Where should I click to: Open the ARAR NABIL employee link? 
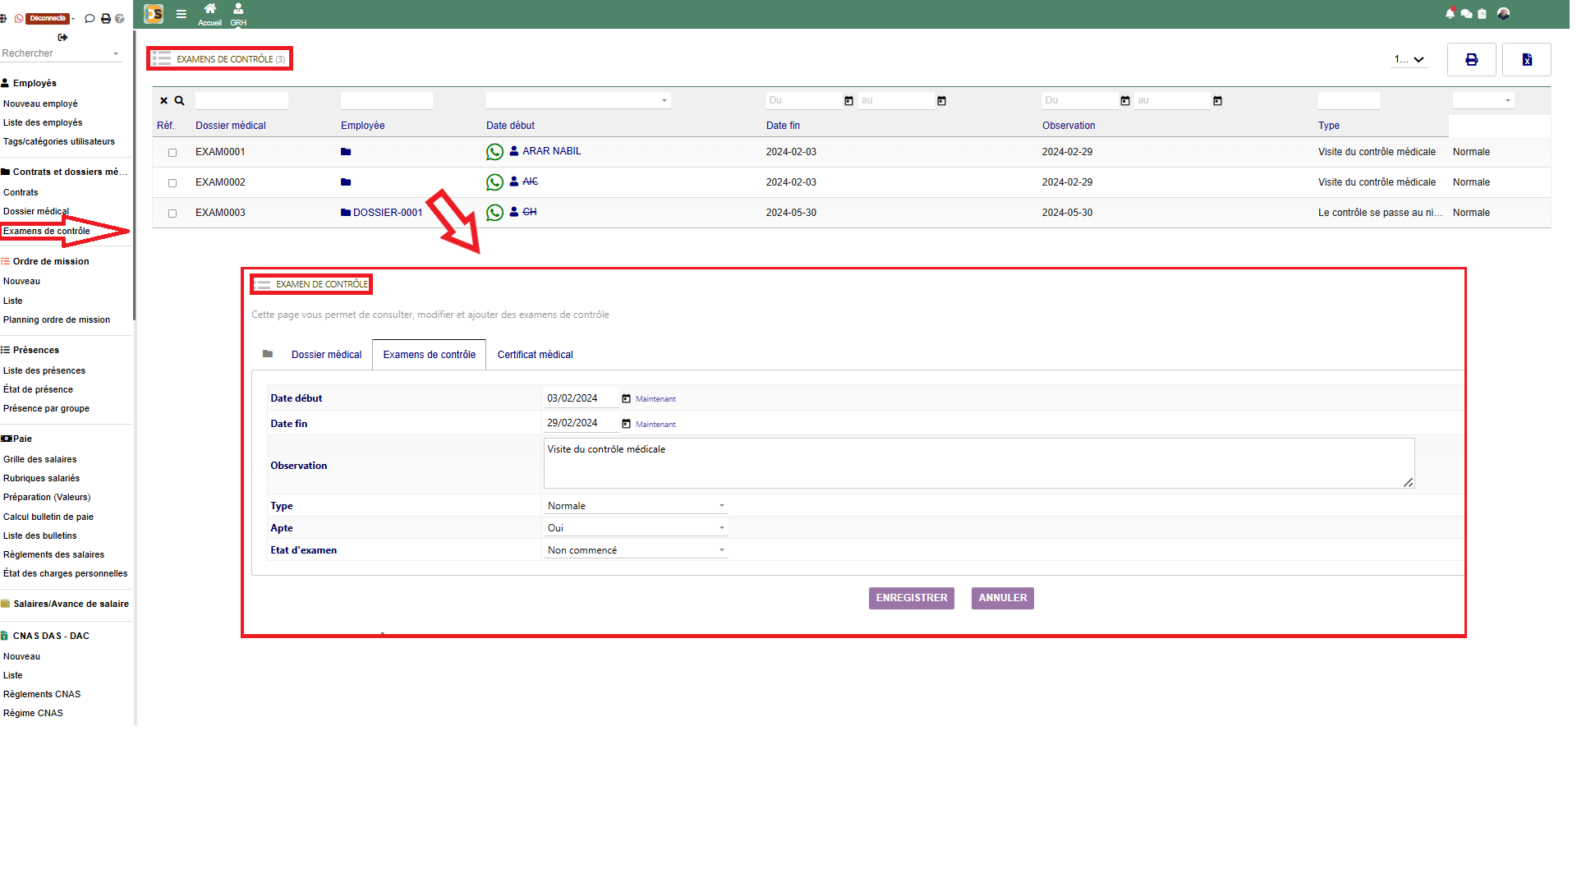pyautogui.click(x=551, y=151)
